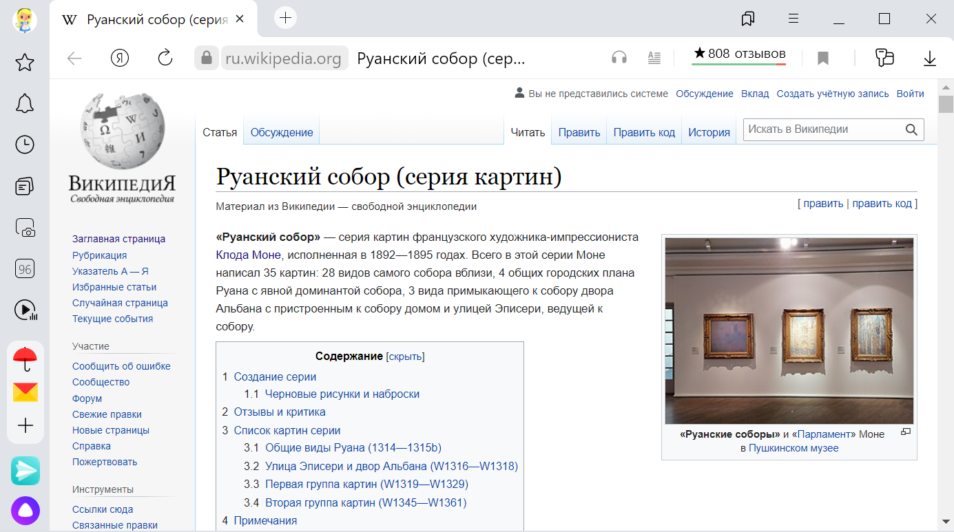Go to Избранные статьи

click(114, 287)
